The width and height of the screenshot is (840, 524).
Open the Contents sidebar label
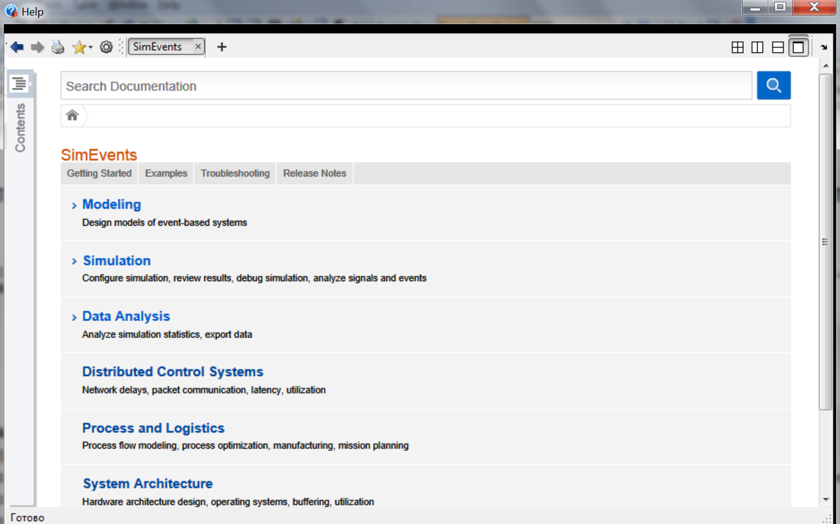(x=20, y=128)
